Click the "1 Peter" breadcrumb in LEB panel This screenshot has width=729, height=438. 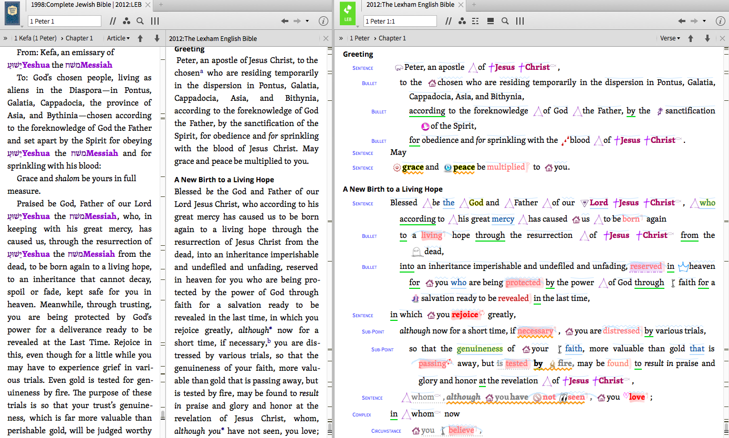(x=360, y=38)
